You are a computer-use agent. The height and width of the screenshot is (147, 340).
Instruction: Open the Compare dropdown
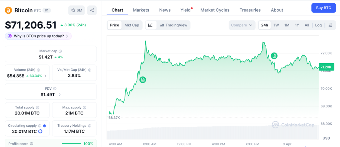pos(242,25)
